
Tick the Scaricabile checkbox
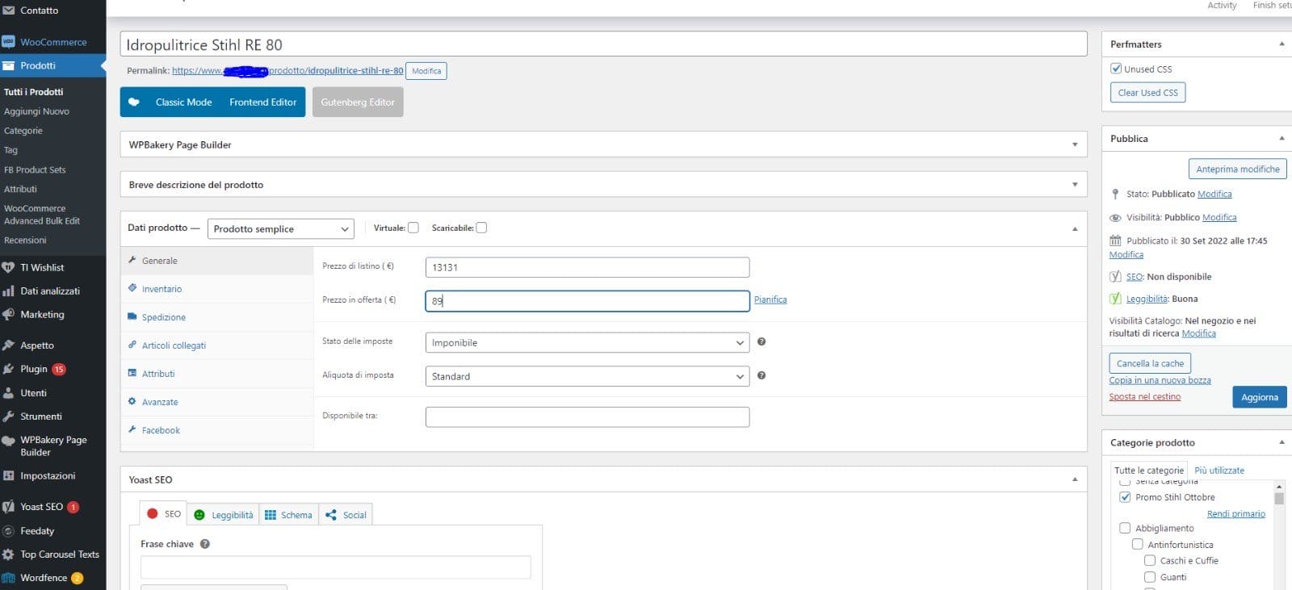pyautogui.click(x=481, y=228)
